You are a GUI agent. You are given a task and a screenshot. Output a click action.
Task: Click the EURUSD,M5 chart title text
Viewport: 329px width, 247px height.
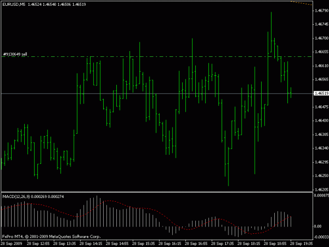coord(14,4)
